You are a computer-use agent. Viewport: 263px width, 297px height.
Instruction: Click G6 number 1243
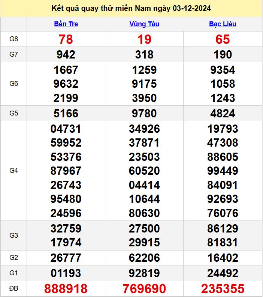pos(223,98)
